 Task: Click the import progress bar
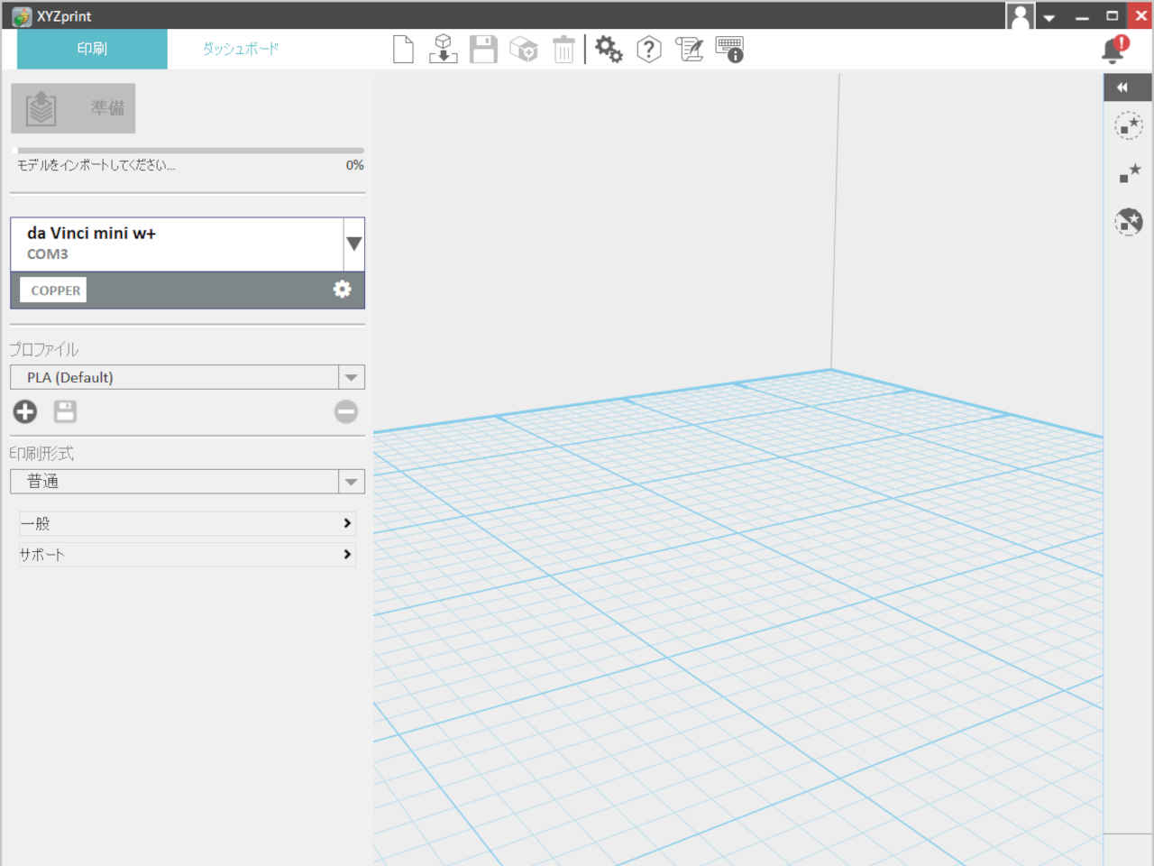190,150
